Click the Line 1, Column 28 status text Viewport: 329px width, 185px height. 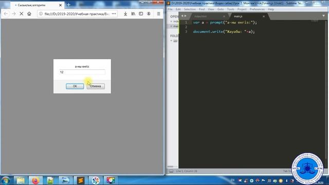point(187,171)
